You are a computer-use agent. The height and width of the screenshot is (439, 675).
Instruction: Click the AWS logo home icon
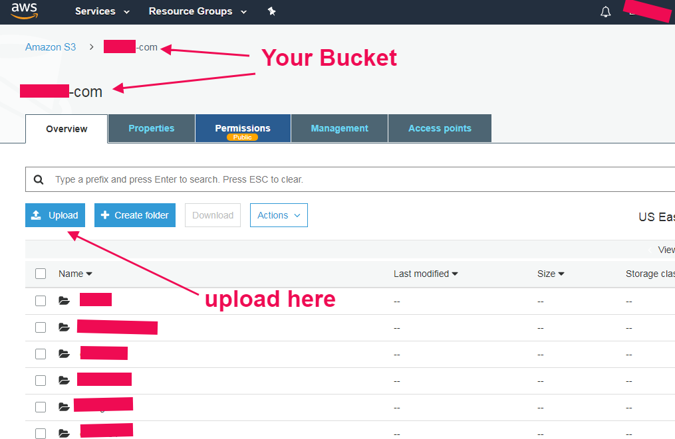point(24,11)
